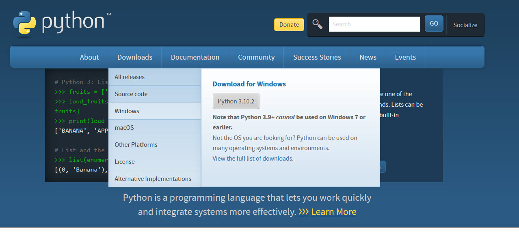Follow the Learn More link
519x232 pixels.
coord(334,212)
